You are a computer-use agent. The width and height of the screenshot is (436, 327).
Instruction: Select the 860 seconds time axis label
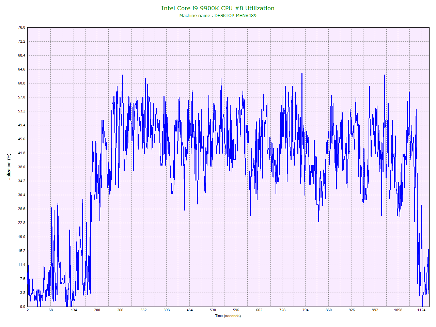point(329,310)
